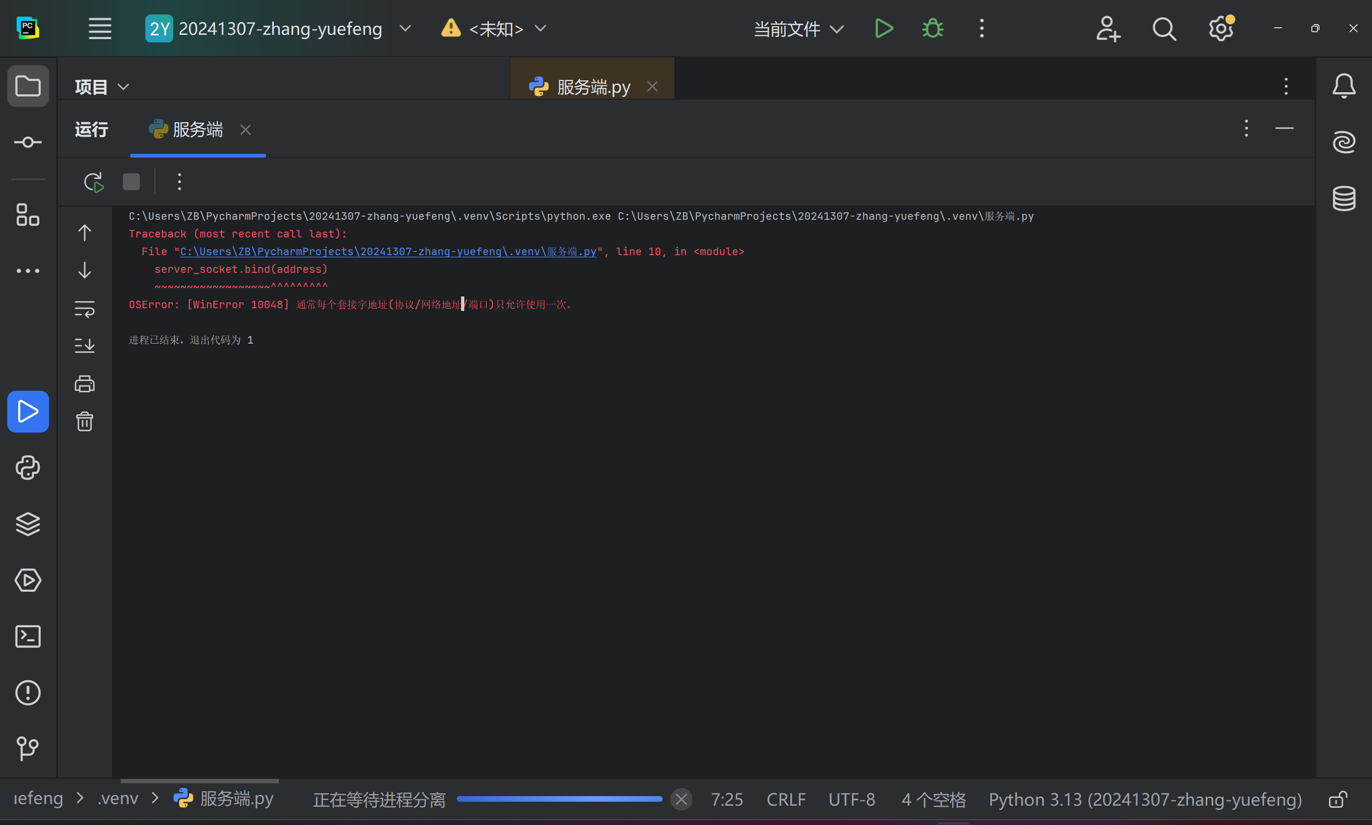Open the traceback file path link
Image resolution: width=1372 pixels, height=825 pixels.
(388, 252)
